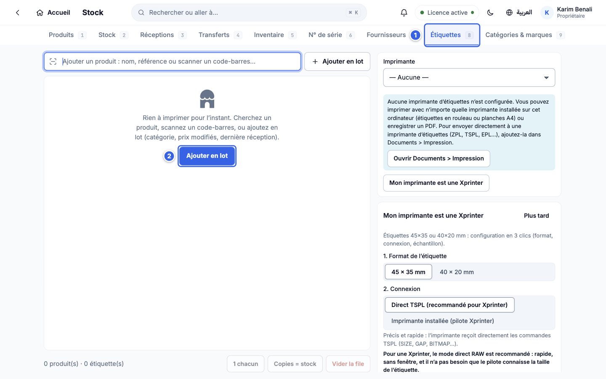This screenshot has height=379, width=606.
Task: Click the Vider la file button
Action: point(348,364)
